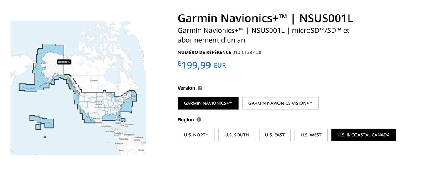This screenshot has height=170, width=426.
Task: Select the U.S. South region
Action: (x=237, y=135)
